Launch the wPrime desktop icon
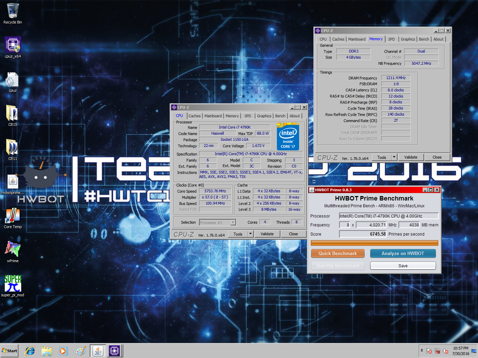Image resolution: width=478 pixels, height=358 pixels. pos(13,252)
